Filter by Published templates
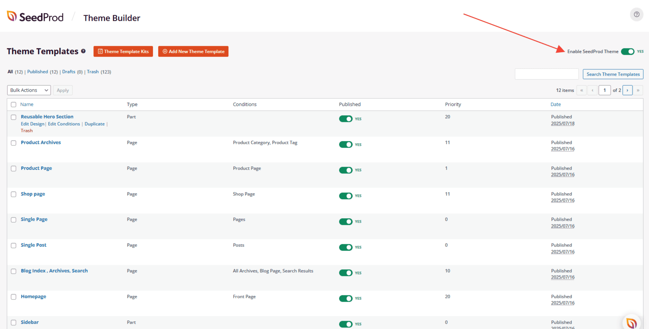This screenshot has height=329, width=649. [x=37, y=72]
